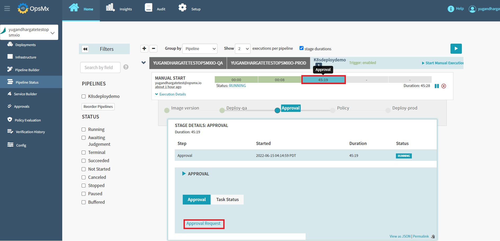The width and height of the screenshot is (500, 241).
Task: Open the Group by Pipeline dropdown
Action: (x=200, y=49)
